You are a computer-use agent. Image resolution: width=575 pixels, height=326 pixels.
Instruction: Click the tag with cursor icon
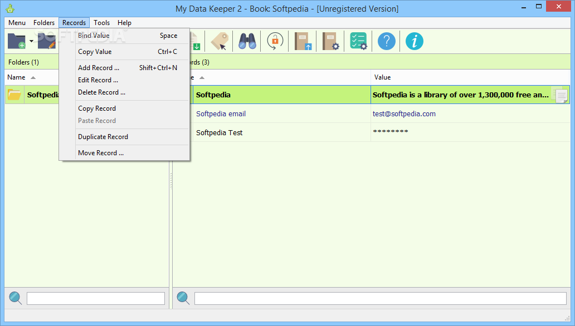220,41
